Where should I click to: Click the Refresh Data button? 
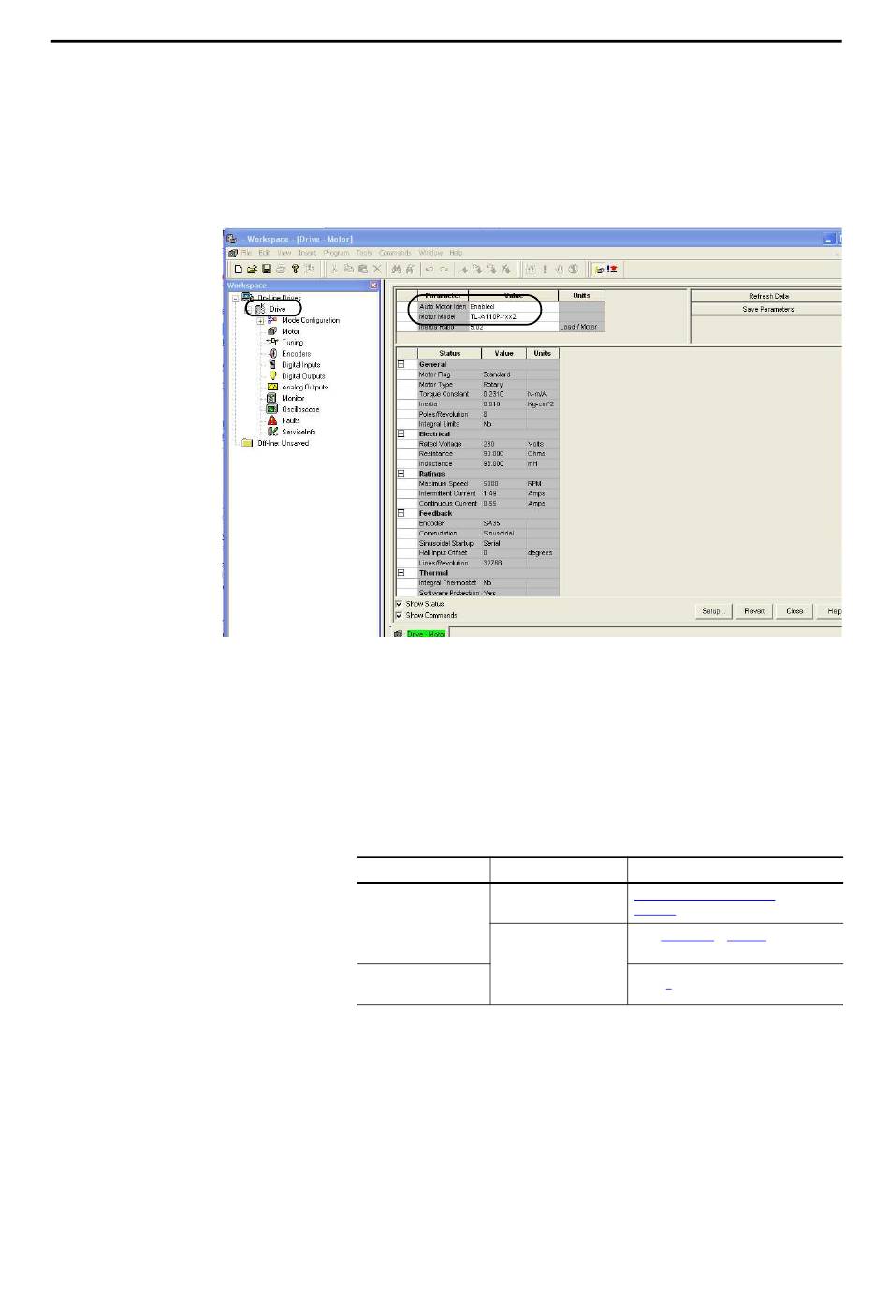767,296
